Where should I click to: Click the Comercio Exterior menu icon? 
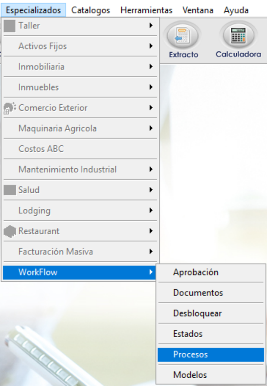click(10, 108)
